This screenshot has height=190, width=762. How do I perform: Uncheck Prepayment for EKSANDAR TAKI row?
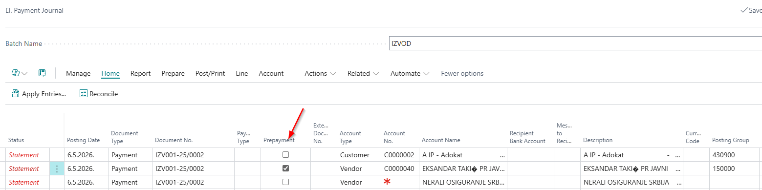click(x=286, y=169)
